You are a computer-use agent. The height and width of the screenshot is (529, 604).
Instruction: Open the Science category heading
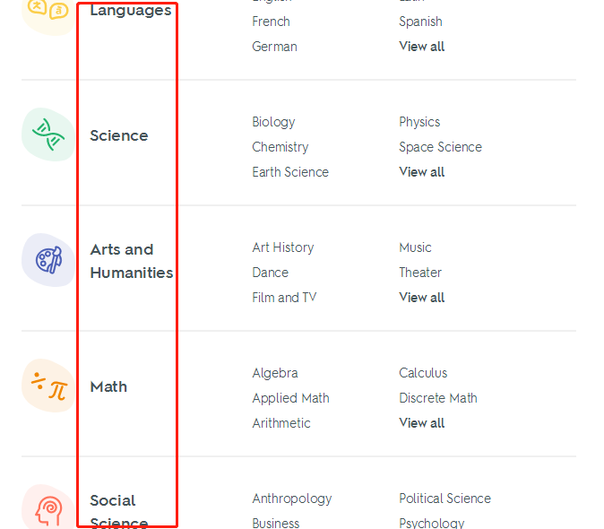(119, 135)
